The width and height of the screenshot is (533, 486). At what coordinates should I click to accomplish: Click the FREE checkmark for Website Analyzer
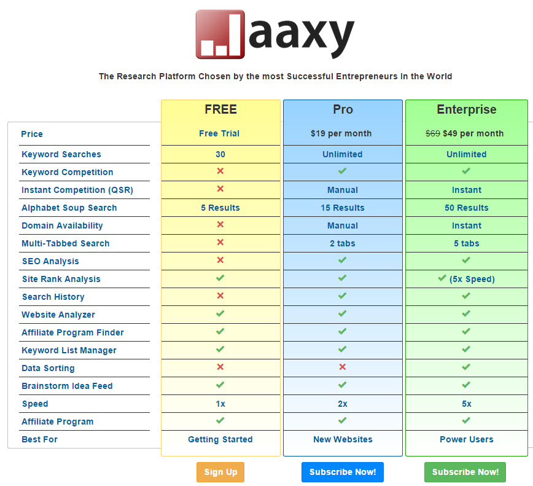220,313
